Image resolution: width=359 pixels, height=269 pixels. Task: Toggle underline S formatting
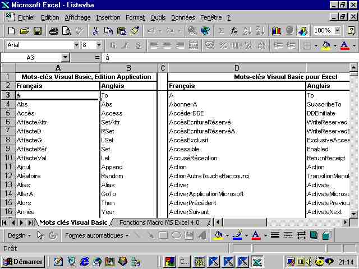click(x=138, y=45)
